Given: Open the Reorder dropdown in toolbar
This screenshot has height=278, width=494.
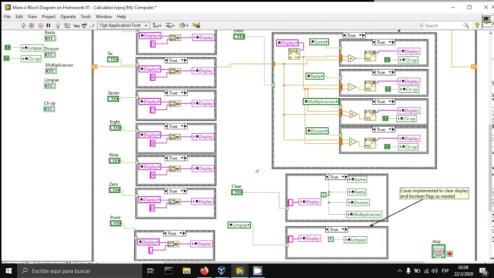Looking at the screenshot, I should [x=184, y=25].
